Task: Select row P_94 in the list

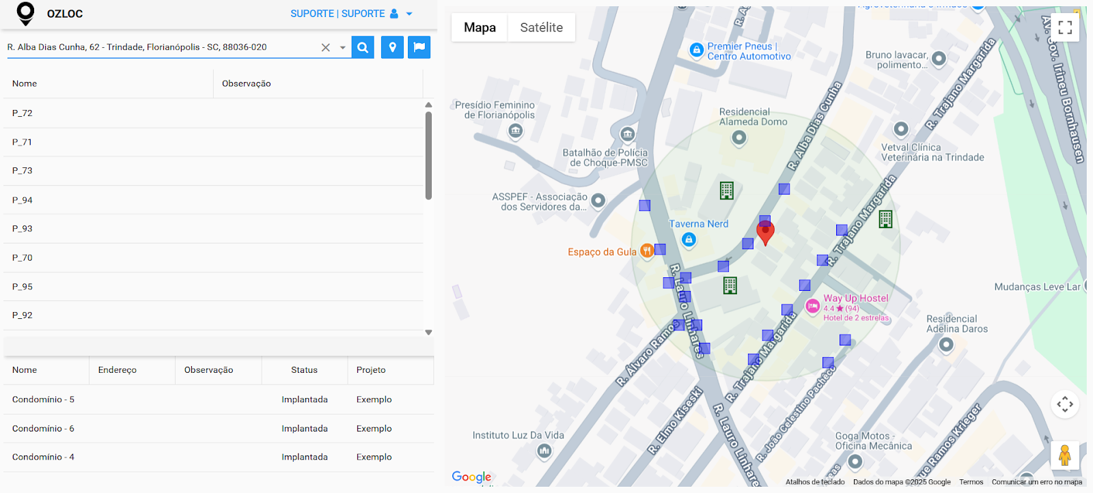Action: [213, 200]
